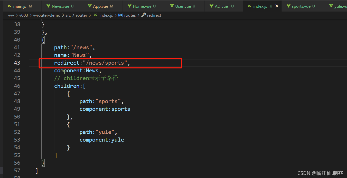Close the index.js tab
Image resolution: width=347 pixels, height=178 pixels.
[277, 6]
